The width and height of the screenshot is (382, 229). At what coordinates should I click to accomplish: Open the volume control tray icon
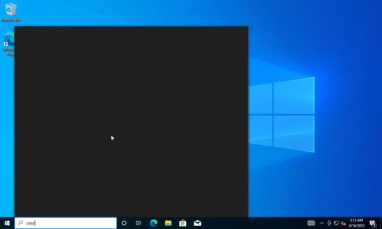tap(344, 223)
